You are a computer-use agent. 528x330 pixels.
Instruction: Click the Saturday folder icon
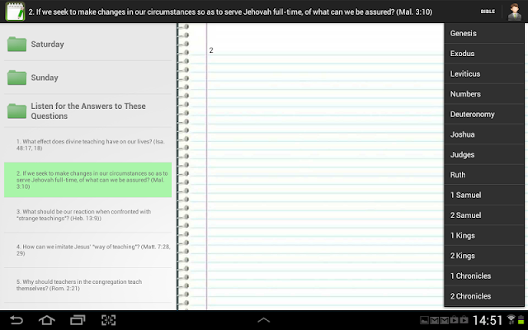point(16,44)
